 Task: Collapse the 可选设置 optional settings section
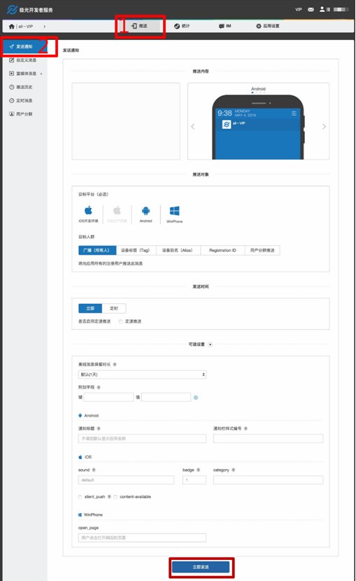coord(211,344)
